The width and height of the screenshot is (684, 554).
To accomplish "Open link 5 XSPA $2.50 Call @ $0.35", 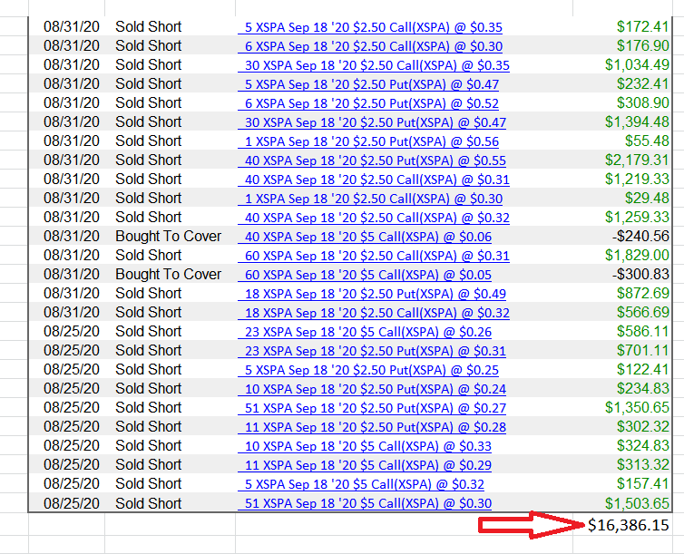I will (370, 27).
